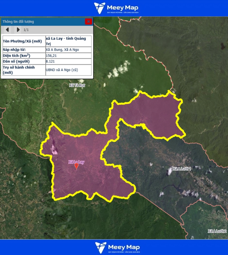The width and height of the screenshot is (228, 255).
Task: Click the 'Sáp nhập từ:' row label
Action: 14,50
